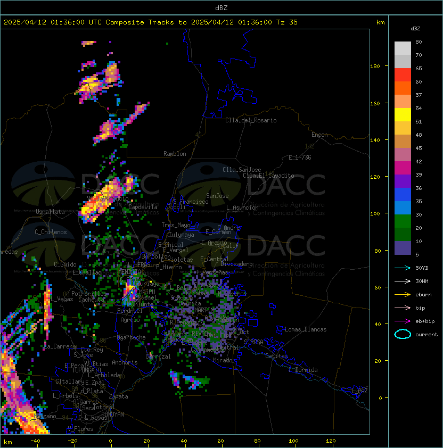Pick the bright green 20-30 dBZ legend band
443x448 pixels.
pyautogui.click(x=403, y=221)
